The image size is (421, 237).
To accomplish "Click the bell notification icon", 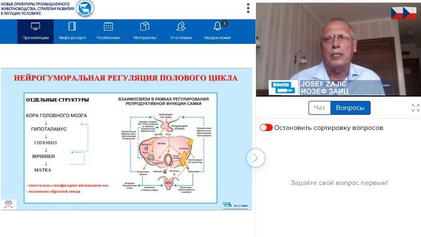I will pyautogui.click(x=217, y=26).
